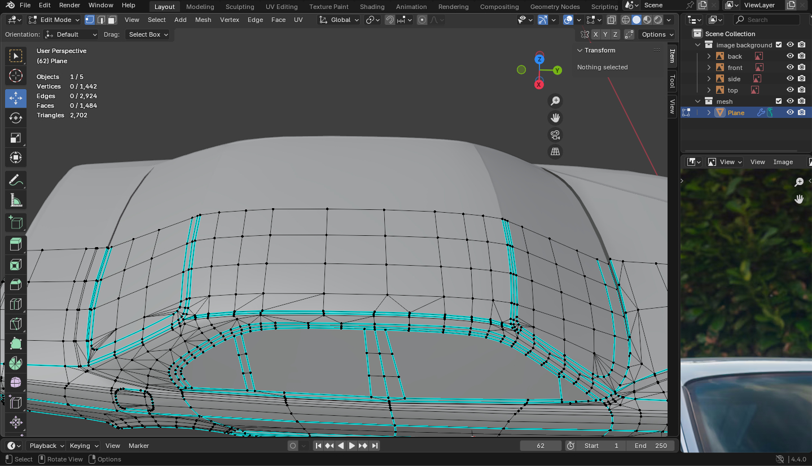
Task: Toggle snapping magnet in viewport header
Action: coord(390,20)
